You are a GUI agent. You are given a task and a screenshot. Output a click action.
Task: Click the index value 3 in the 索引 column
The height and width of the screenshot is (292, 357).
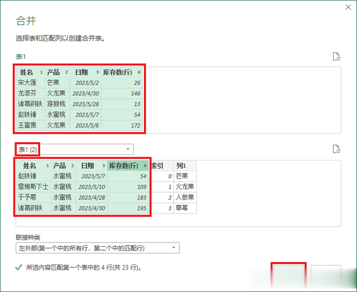(x=161, y=208)
